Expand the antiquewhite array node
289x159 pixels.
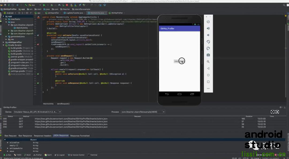(x=7, y=148)
